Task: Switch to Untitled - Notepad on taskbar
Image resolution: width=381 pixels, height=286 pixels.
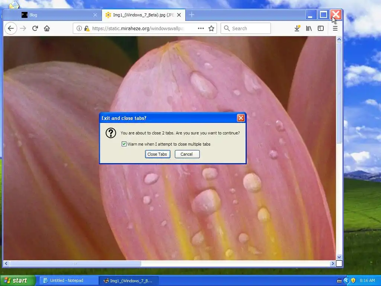Action: [x=68, y=281]
